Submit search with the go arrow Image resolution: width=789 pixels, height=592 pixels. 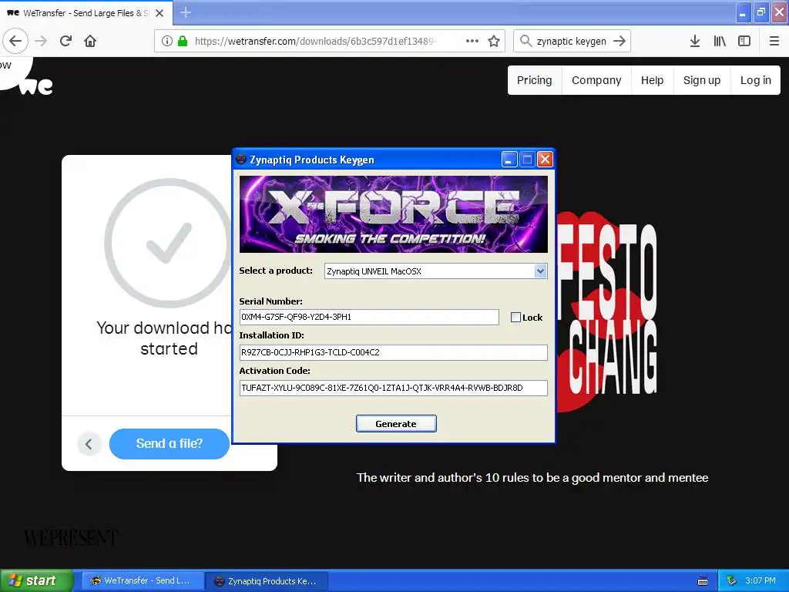(x=619, y=41)
